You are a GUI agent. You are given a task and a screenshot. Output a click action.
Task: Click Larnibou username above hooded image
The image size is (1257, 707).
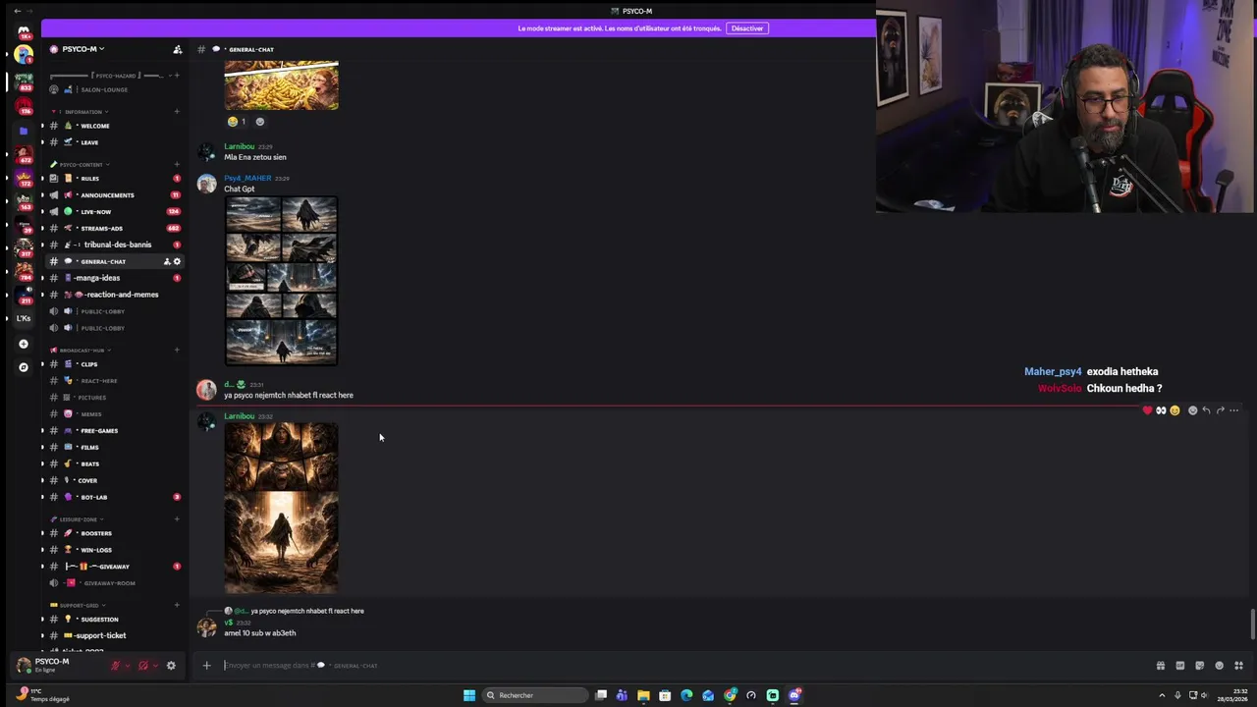239,416
